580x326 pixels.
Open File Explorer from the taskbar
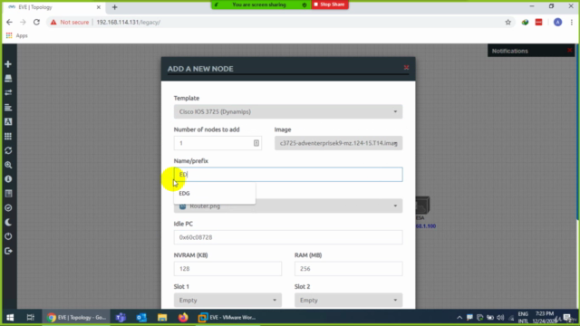click(162, 317)
